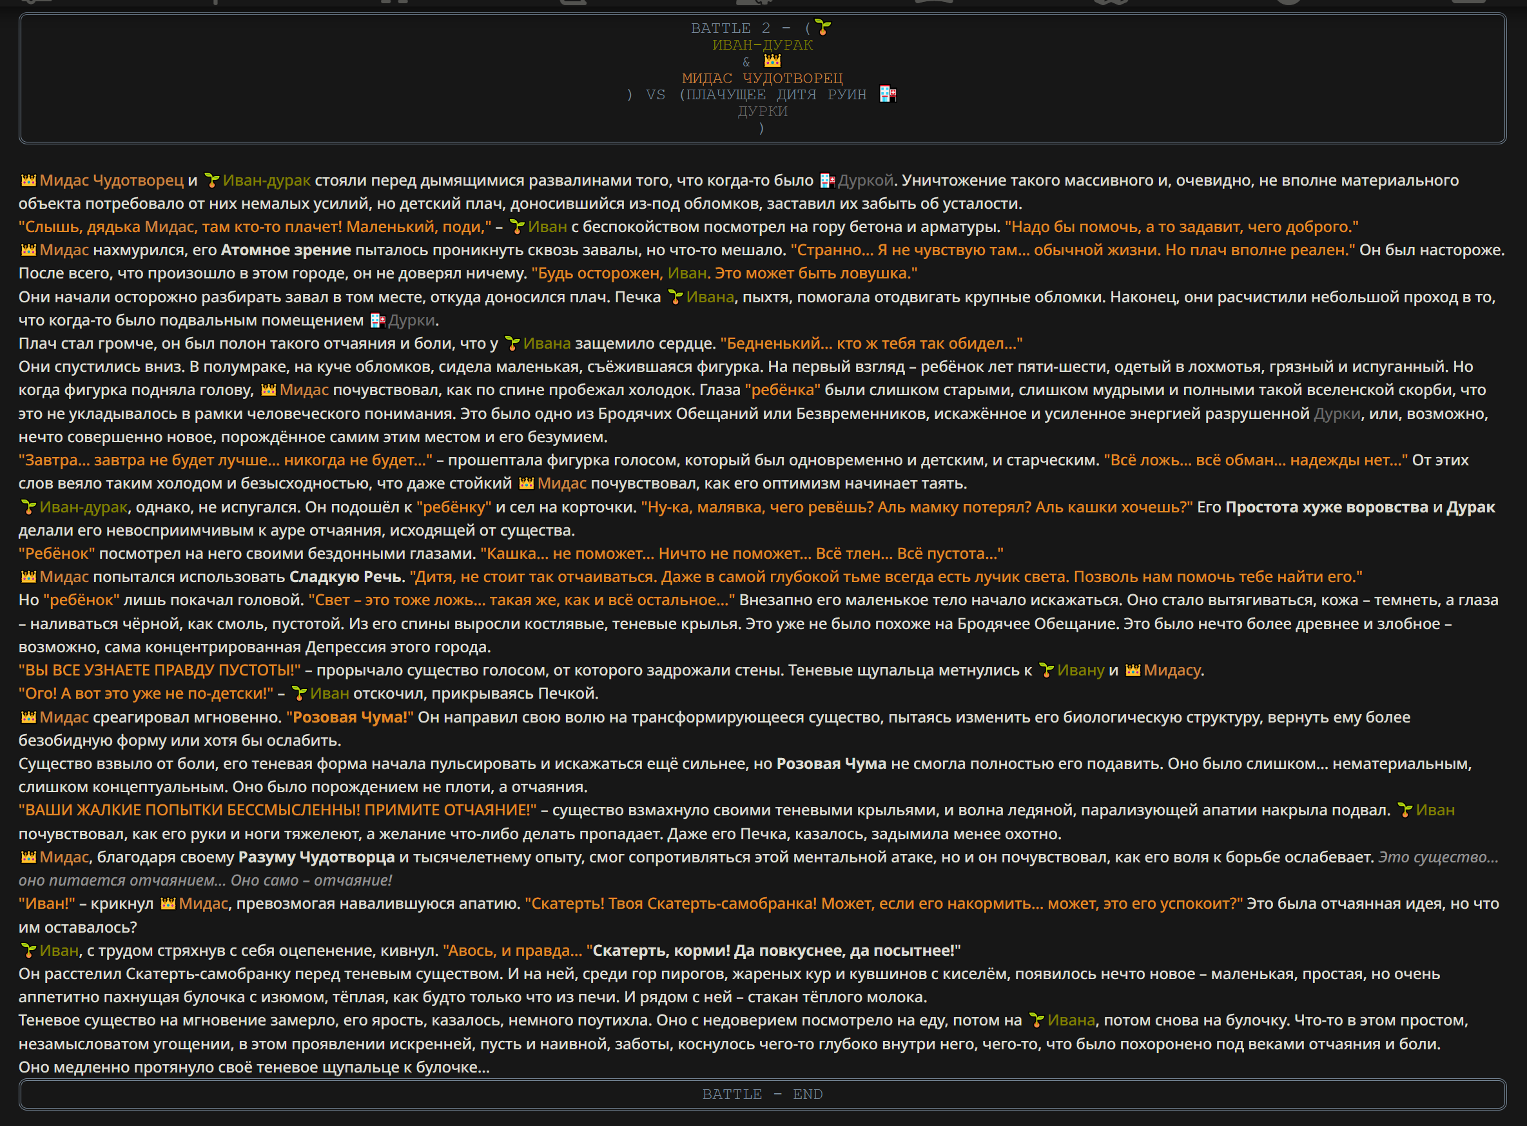
Task: Click sprout icon before "Ивану и"
Action: tap(1046, 669)
